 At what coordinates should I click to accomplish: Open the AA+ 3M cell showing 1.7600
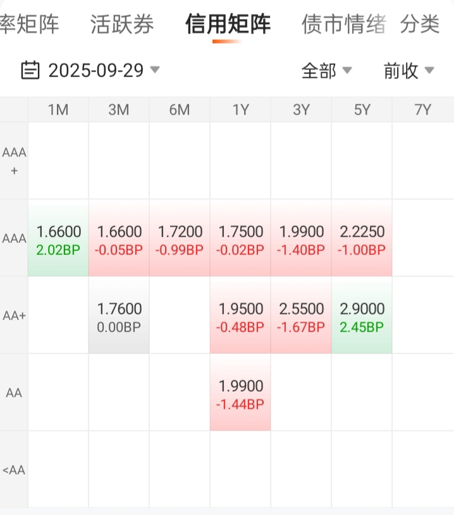coord(119,316)
